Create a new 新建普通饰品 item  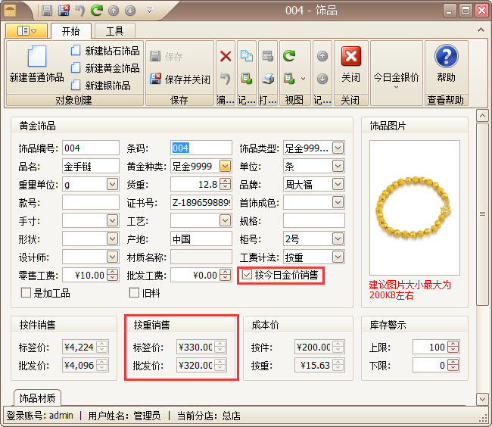tap(37, 64)
